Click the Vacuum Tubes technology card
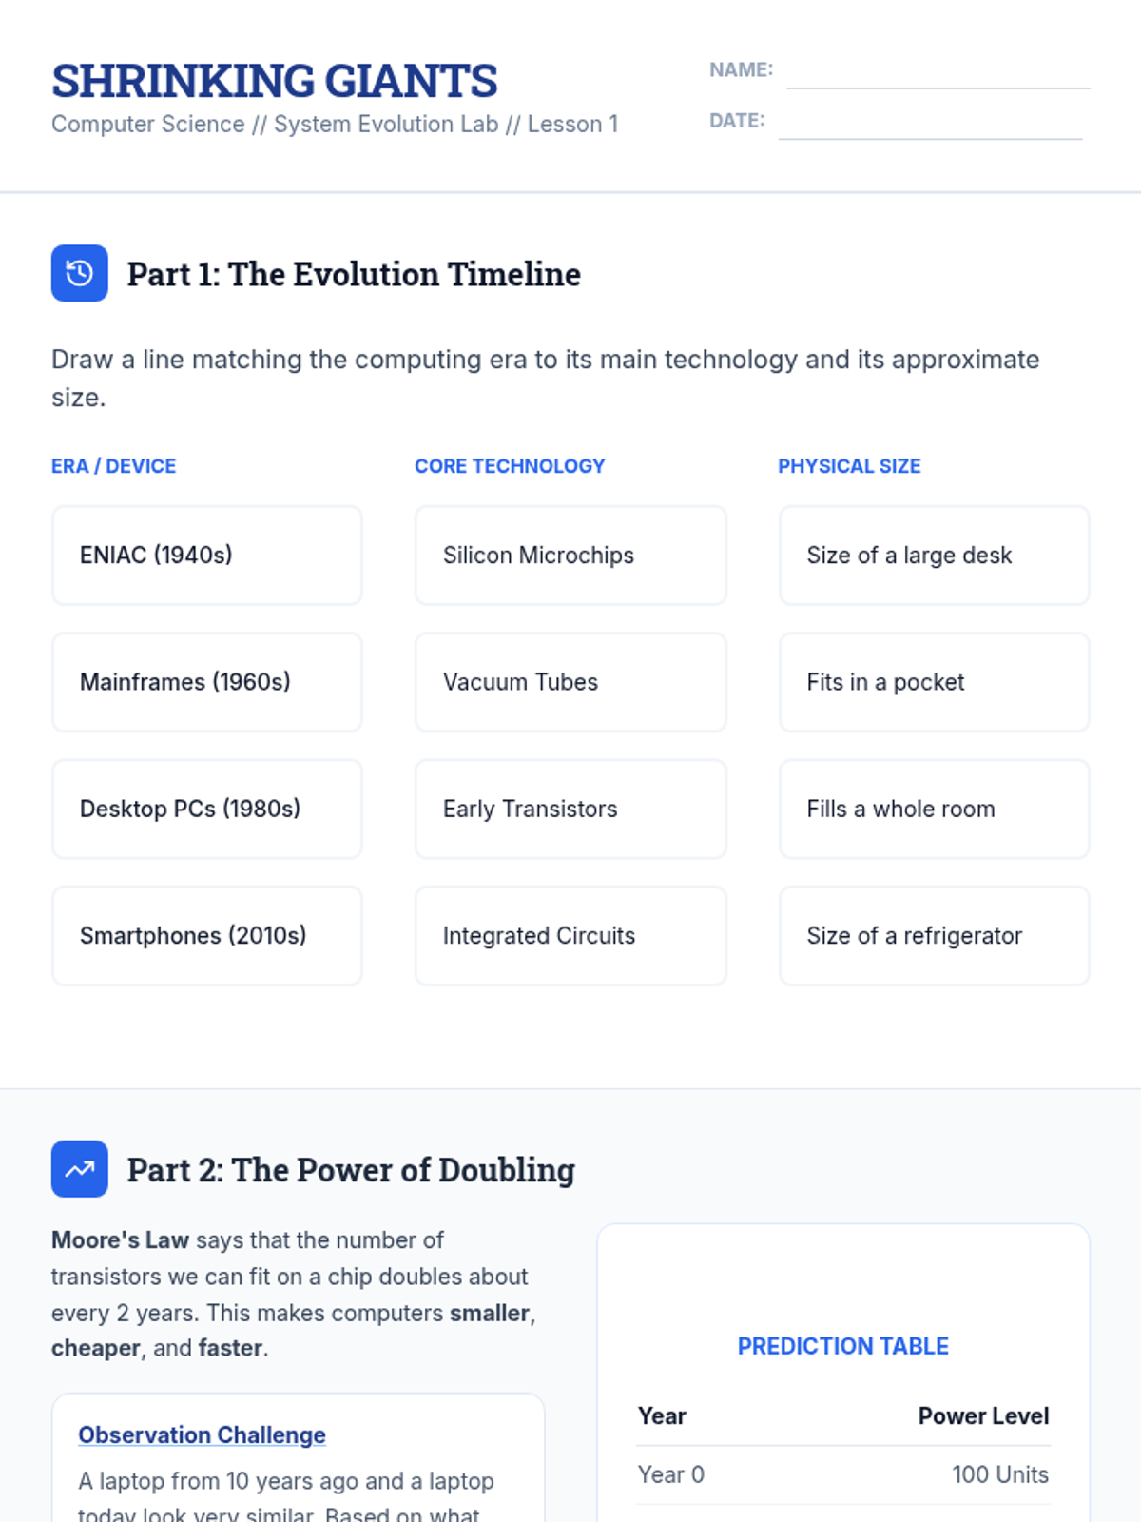Viewport: 1141px width, 1522px height. [x=570, y=682]
